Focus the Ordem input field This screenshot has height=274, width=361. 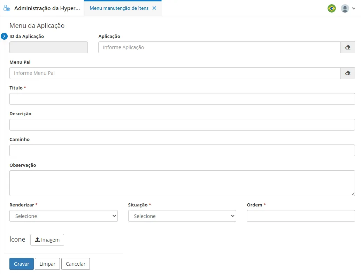[301, 216]
